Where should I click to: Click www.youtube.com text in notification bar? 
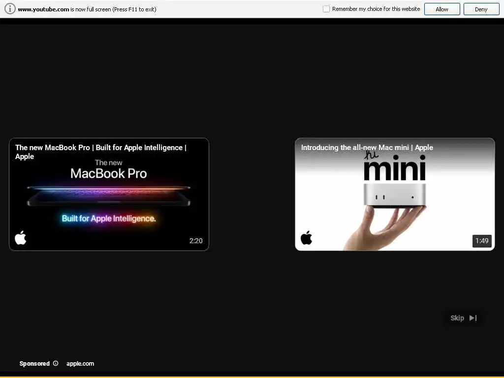pos(43,9)
